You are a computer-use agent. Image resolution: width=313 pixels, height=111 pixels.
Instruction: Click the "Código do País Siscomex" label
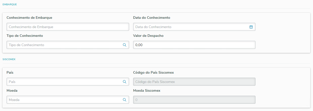tap(153, 72)
